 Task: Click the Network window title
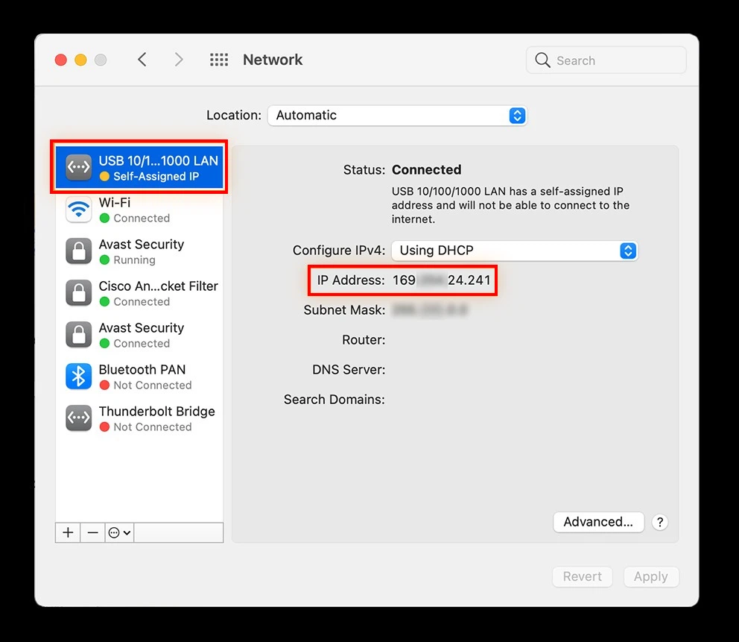[273, 60]
